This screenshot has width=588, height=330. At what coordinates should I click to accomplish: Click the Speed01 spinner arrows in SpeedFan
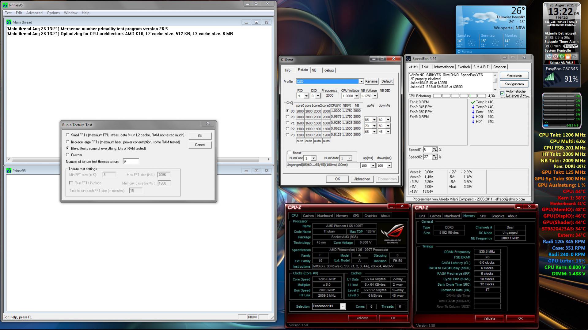pyautogui.click(x=435, y=150)
